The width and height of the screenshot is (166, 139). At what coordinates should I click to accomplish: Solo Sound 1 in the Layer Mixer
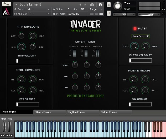(x=70, y=51)
